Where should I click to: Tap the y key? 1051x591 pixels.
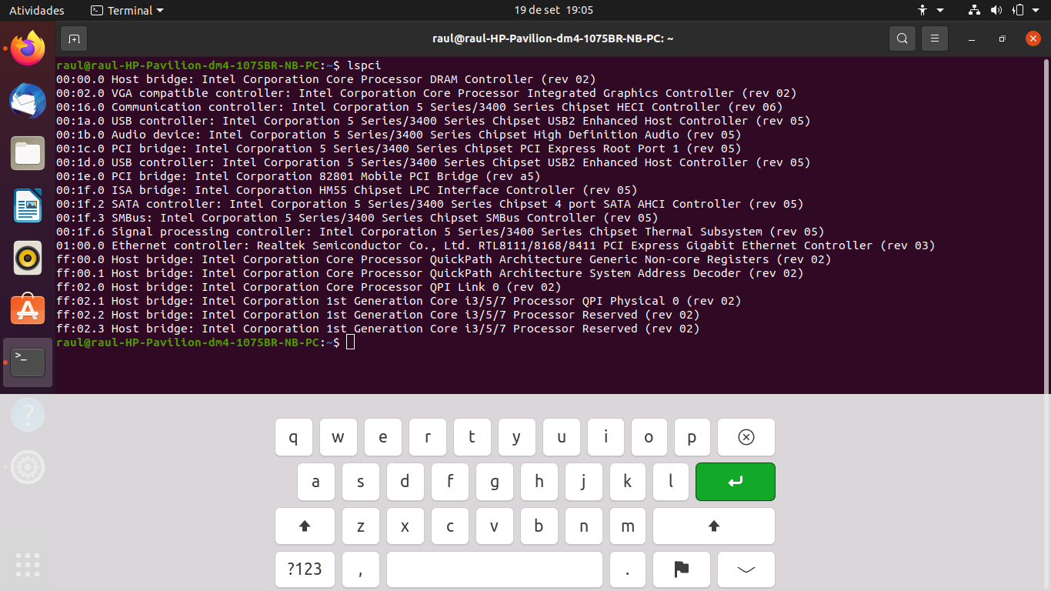[x=516, y=437]
